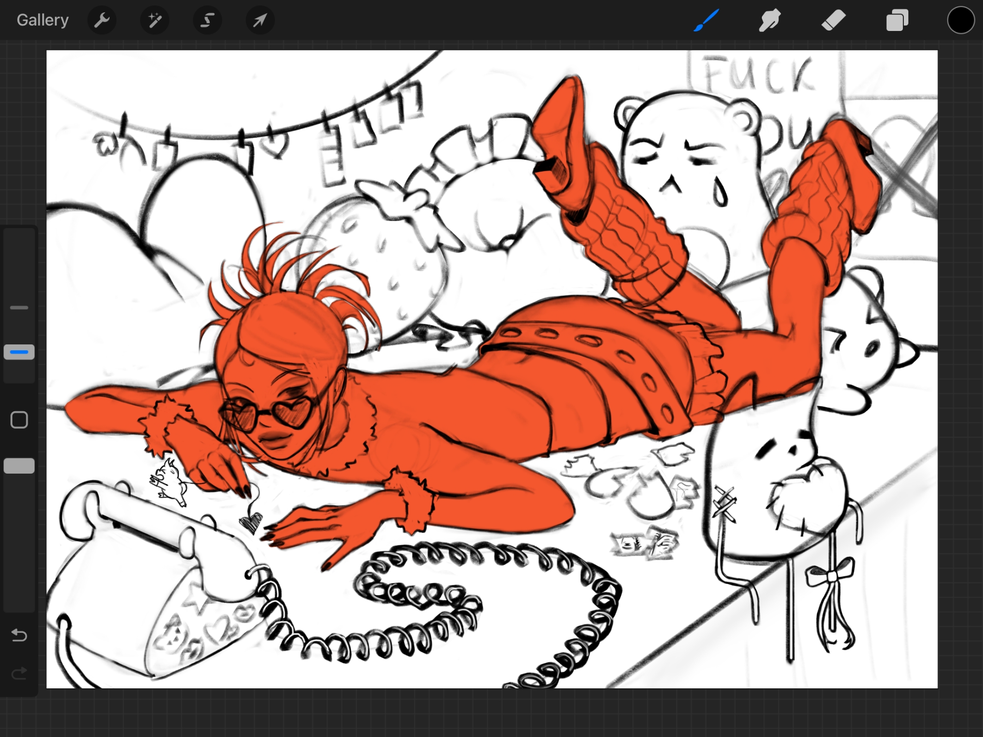Open the Gallery view
The height and width of the screenshot is (737, 983).
42,20
